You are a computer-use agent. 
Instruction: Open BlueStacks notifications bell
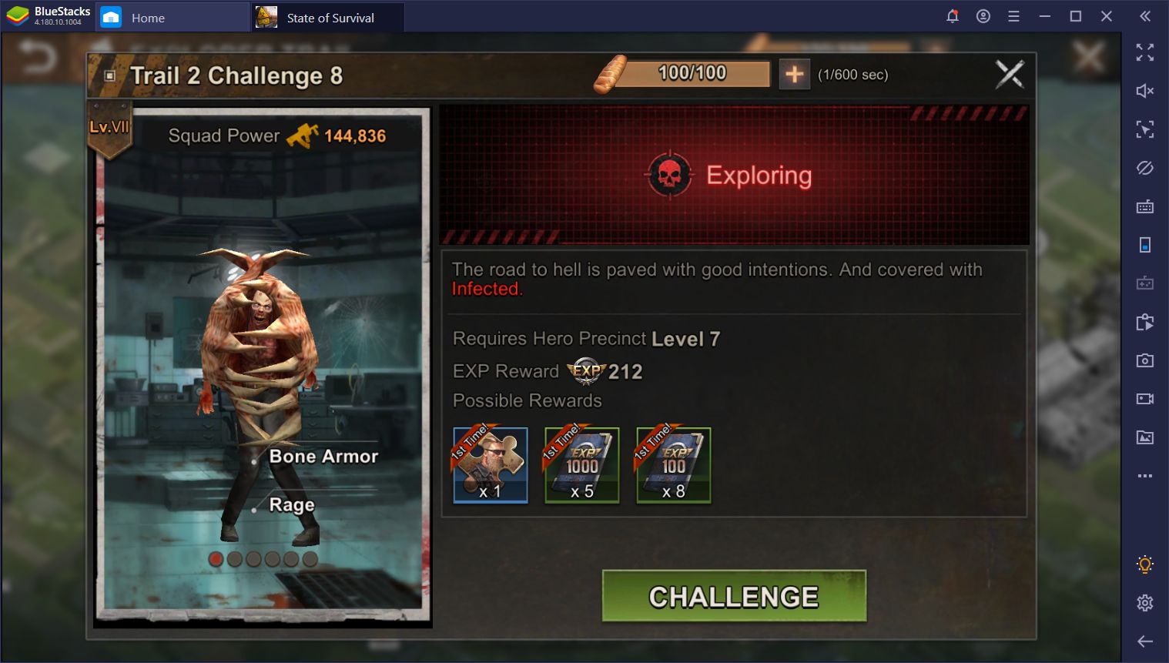[x=953, y=16]
